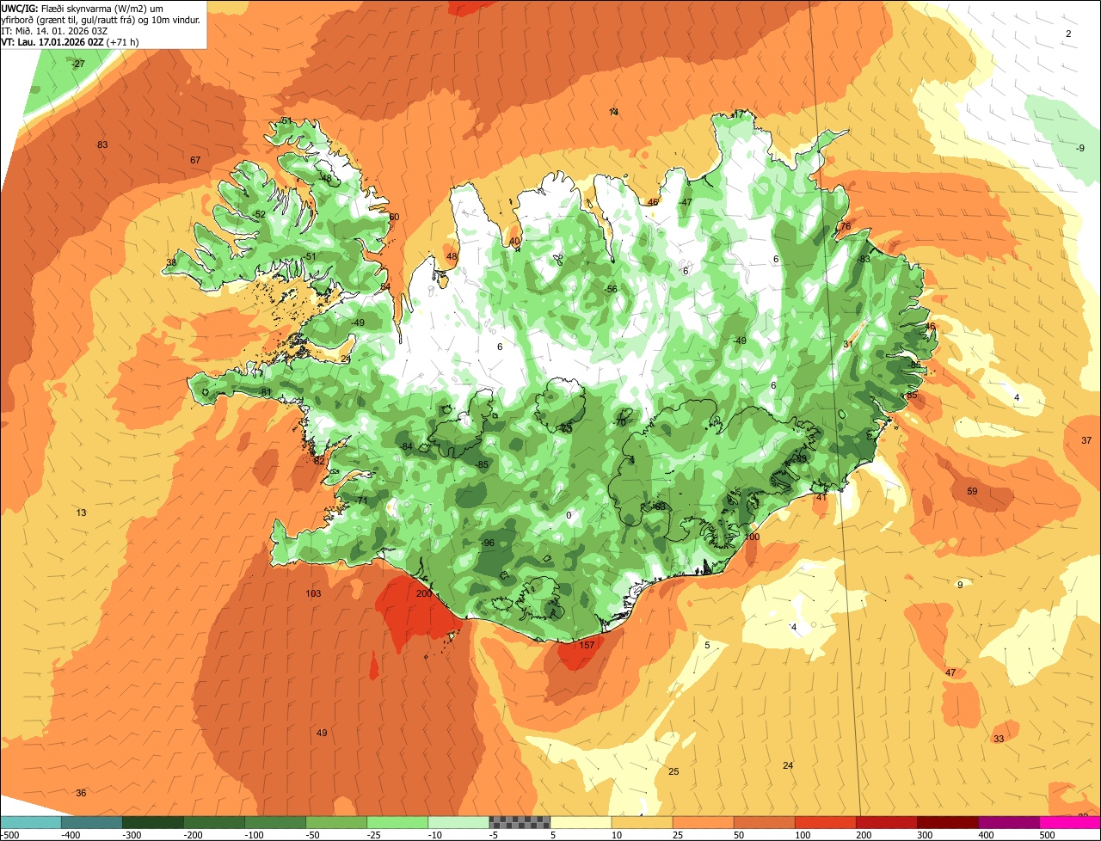Select the '-9' value in the northeast corner
Viewport: 1101px width, 841px height.
pos(1080,148)
